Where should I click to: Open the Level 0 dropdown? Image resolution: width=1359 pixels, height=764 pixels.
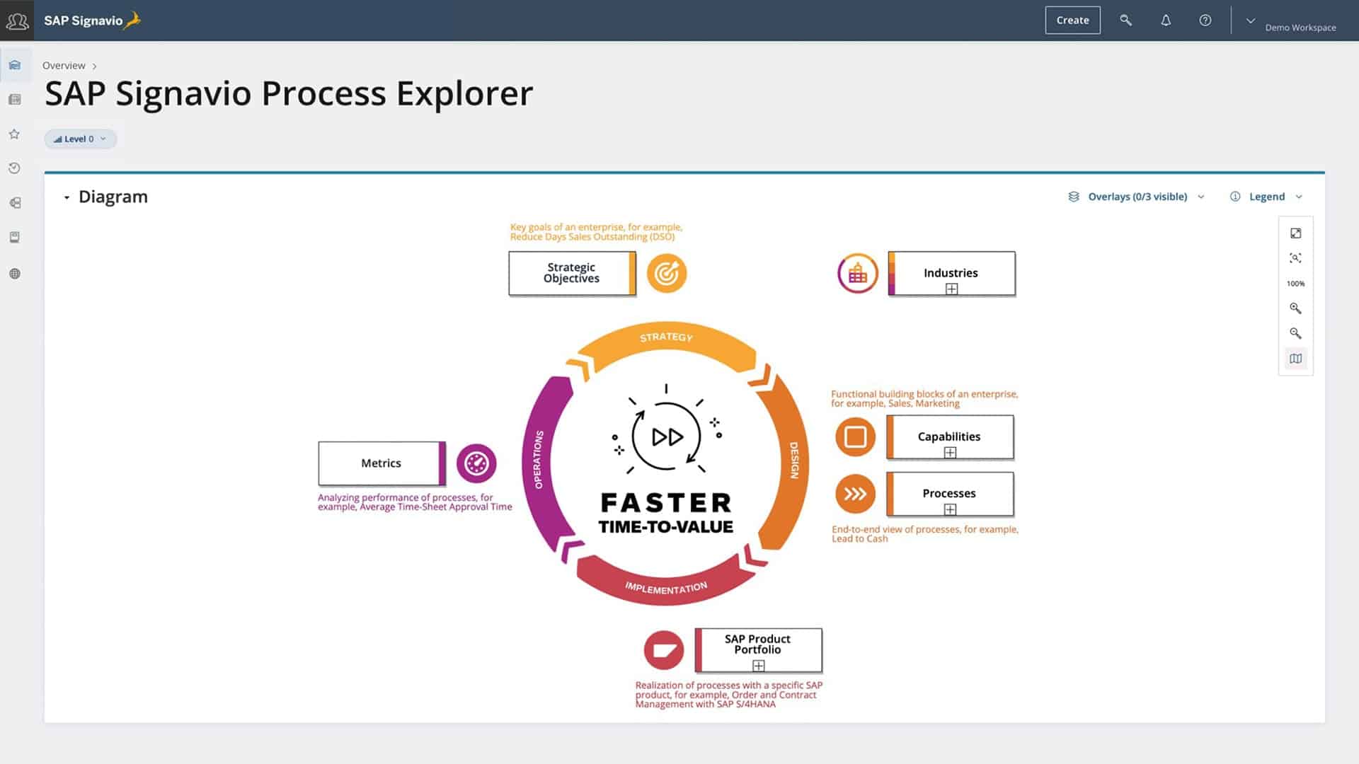pyautogui.click(x=80, y=139)
